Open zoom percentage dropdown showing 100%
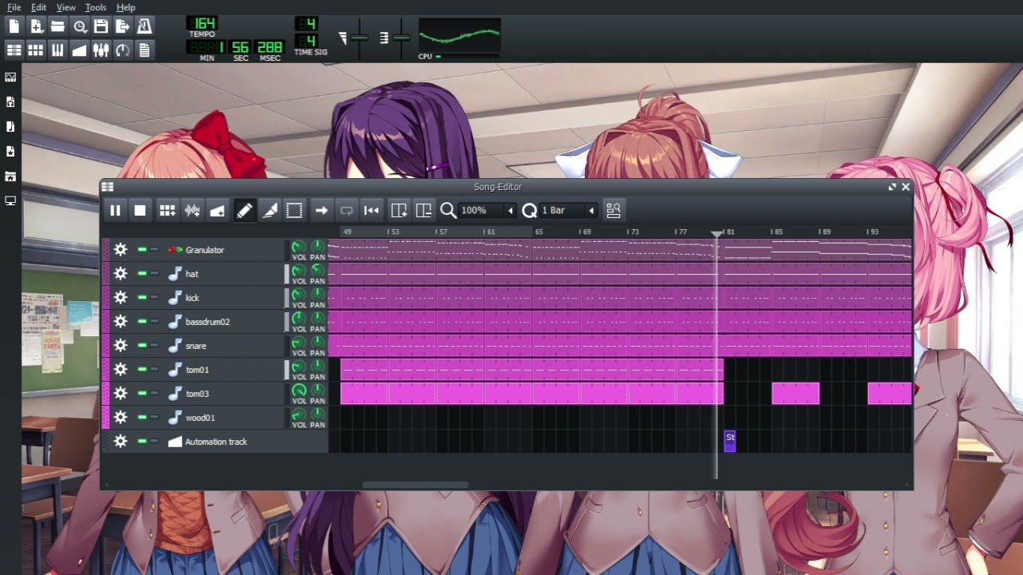The width and height of the screenshot is (1023, 575). (x=488, y=211)
